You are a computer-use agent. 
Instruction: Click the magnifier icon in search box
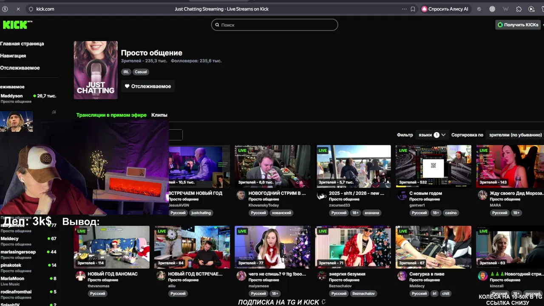(x=217, y=25)
